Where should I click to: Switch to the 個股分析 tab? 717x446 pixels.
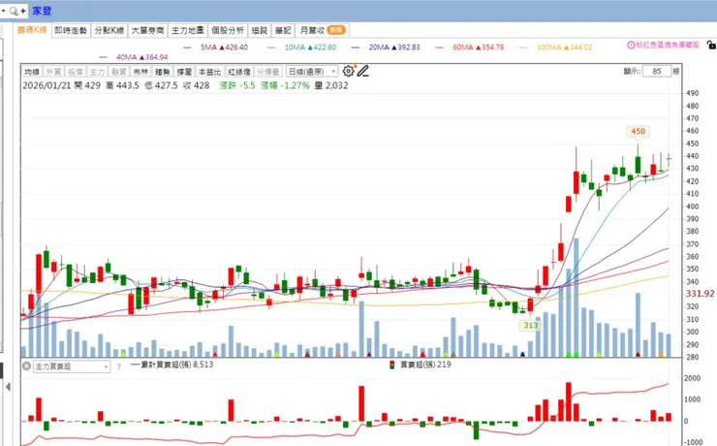[228, 30]
